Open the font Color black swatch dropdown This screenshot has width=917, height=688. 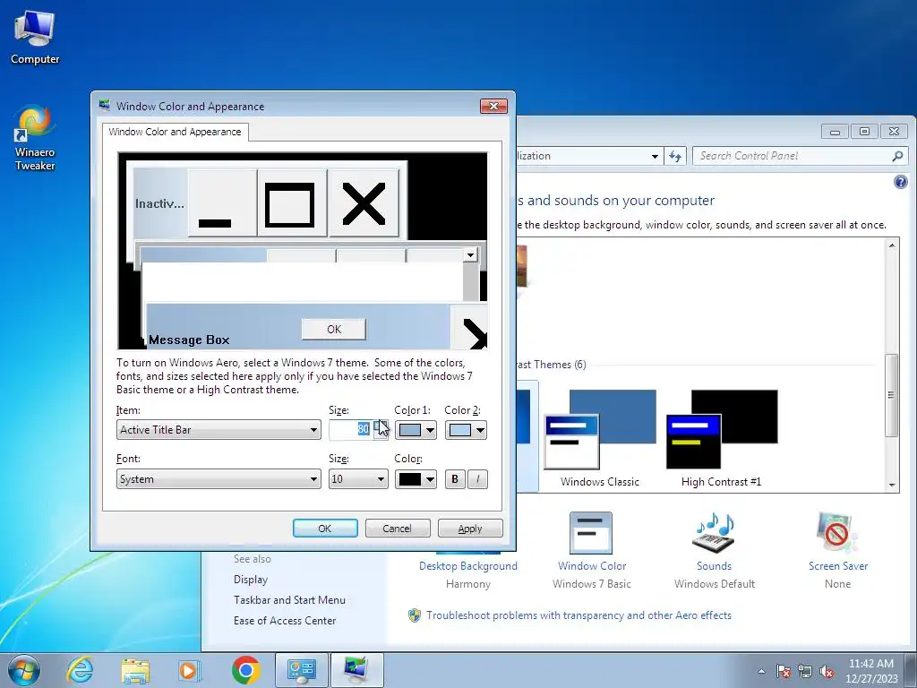click(x=416, y=479)
